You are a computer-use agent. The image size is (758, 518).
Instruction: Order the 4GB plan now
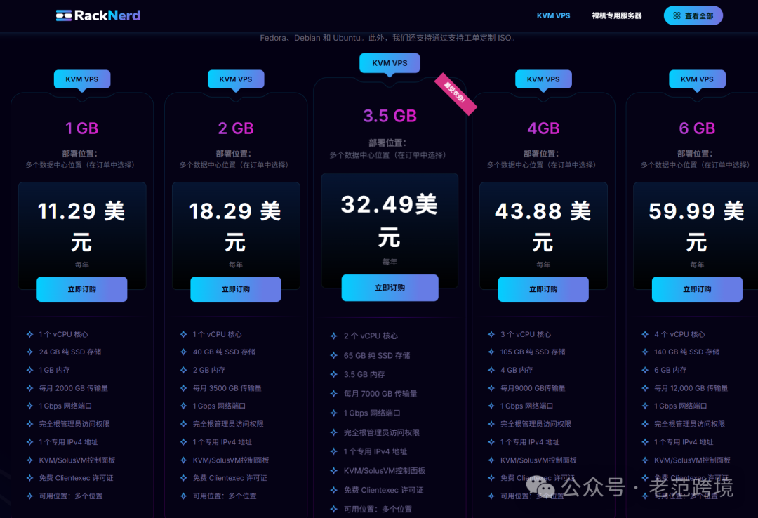coord(543,289)
